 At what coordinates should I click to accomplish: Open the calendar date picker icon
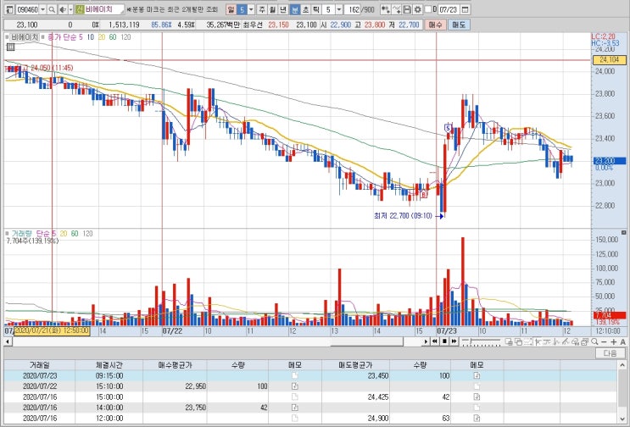point(465,9)
